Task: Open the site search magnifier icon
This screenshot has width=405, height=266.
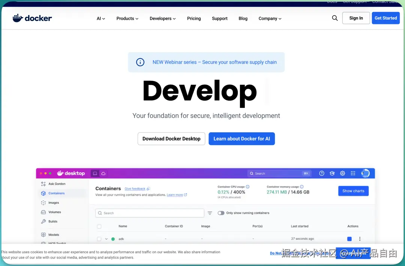Action: tap(335, 18)
